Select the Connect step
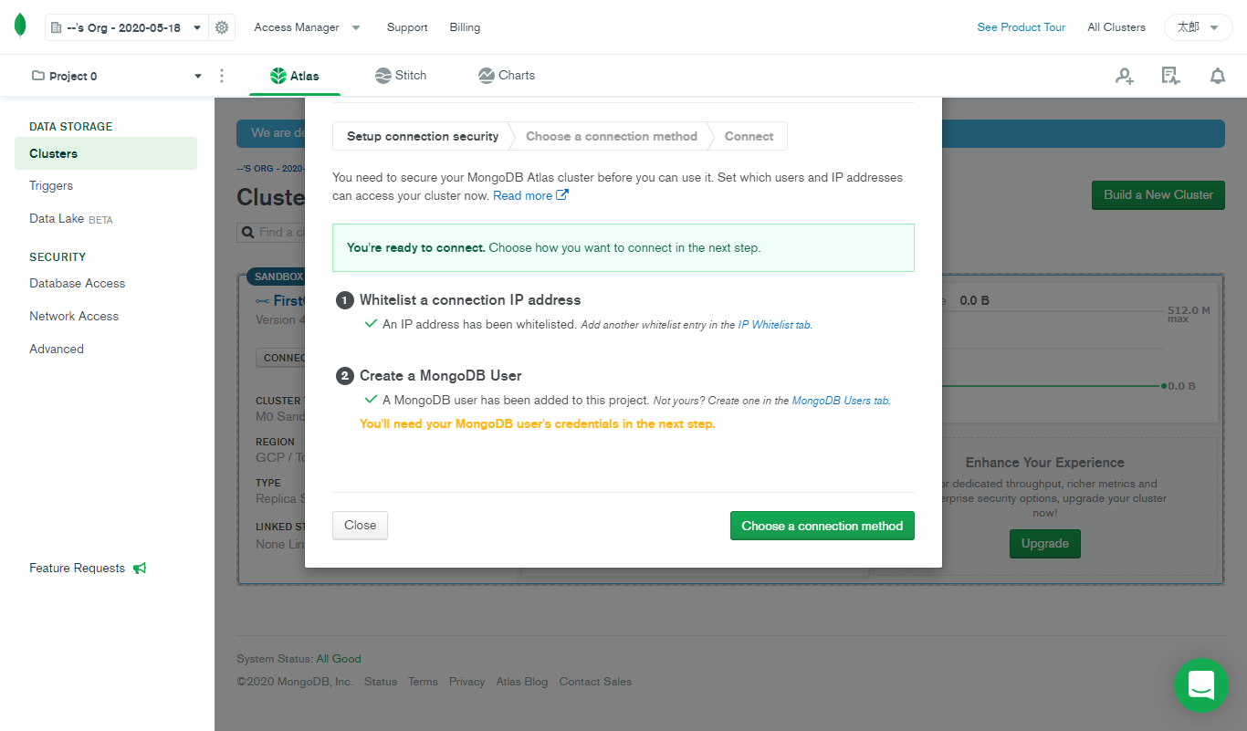 pyautogui.click(x=749, y=136)
